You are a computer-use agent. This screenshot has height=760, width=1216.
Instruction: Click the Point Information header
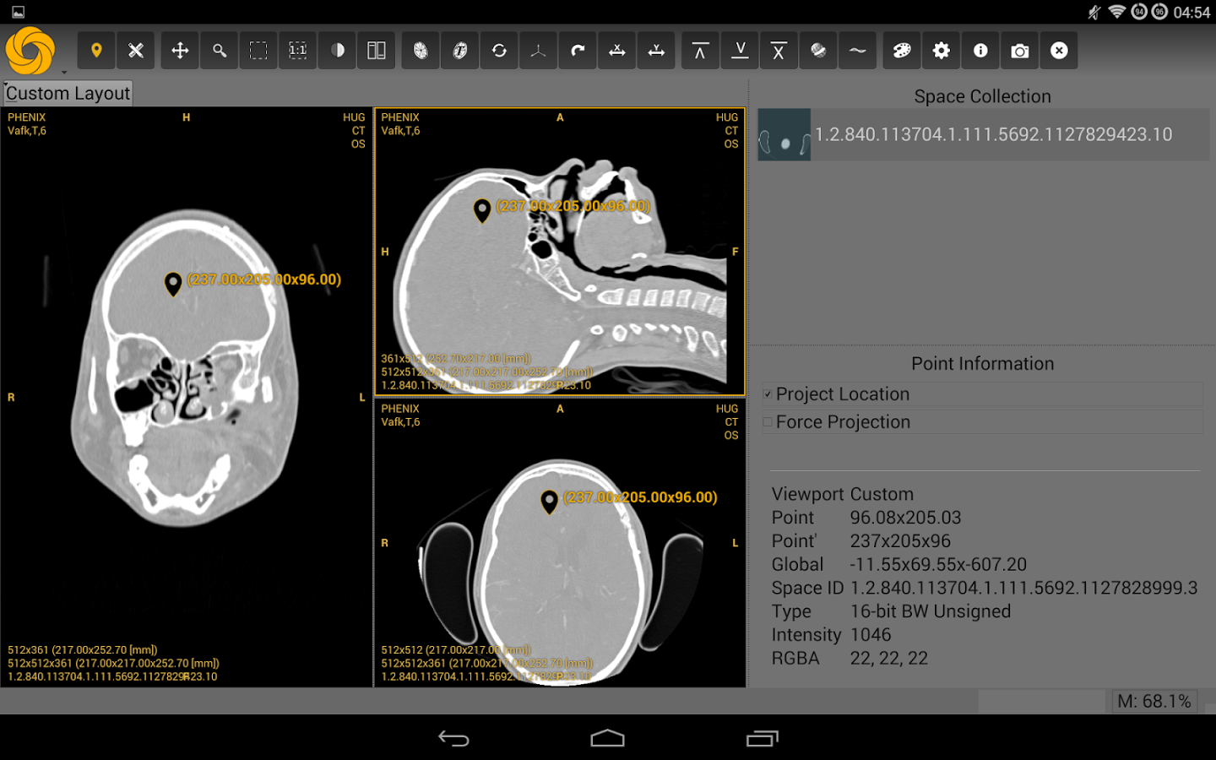982,364
